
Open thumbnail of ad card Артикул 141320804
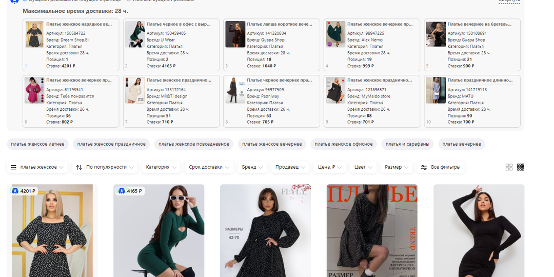(235, 34)
